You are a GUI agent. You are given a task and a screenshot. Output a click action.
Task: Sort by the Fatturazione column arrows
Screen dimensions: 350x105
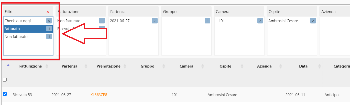tap(47, 66)
